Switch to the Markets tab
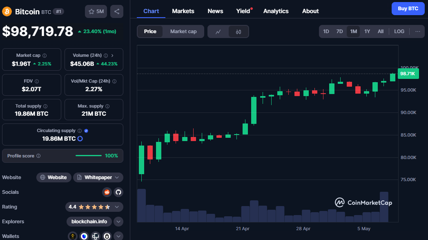 pyautogui.click(x=183, y=11)
